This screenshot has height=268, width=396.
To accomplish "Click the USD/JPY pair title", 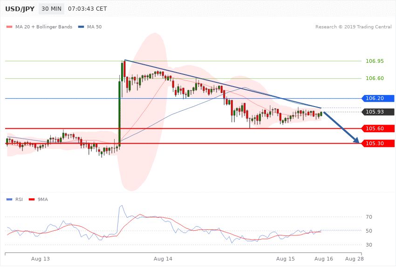I will pyautogui.click(x=20, y=9).
